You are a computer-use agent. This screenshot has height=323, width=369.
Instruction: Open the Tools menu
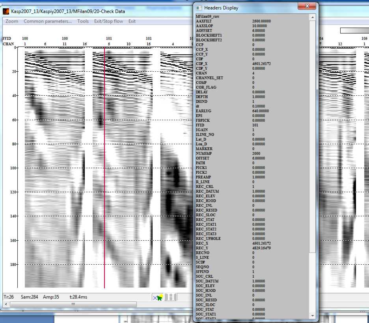[83, 21]
